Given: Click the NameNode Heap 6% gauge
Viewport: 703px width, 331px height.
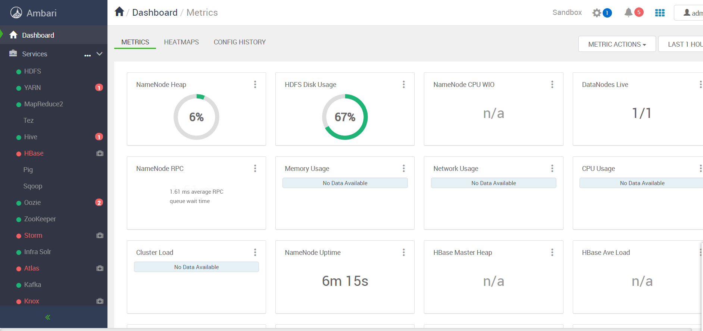Looking at the screenshot, I should pyautogui.click(x=196, y=117).
